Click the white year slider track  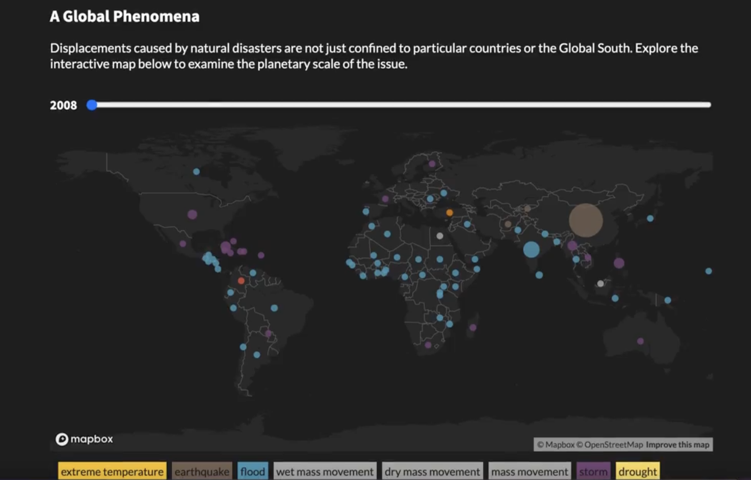(401, 105)
